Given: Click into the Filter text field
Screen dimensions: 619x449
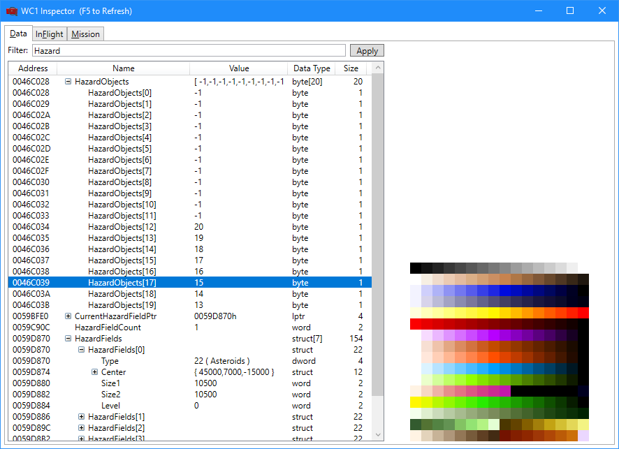Looking at the screenshot, I should [189, 50].
